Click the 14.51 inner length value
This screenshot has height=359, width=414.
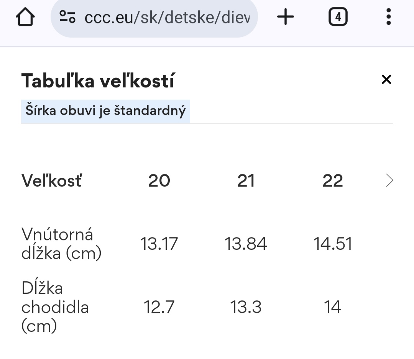tap(332, 244)
